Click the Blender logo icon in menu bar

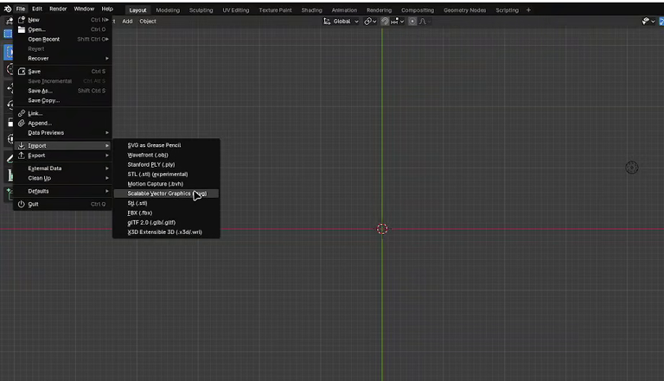(8, 9)
